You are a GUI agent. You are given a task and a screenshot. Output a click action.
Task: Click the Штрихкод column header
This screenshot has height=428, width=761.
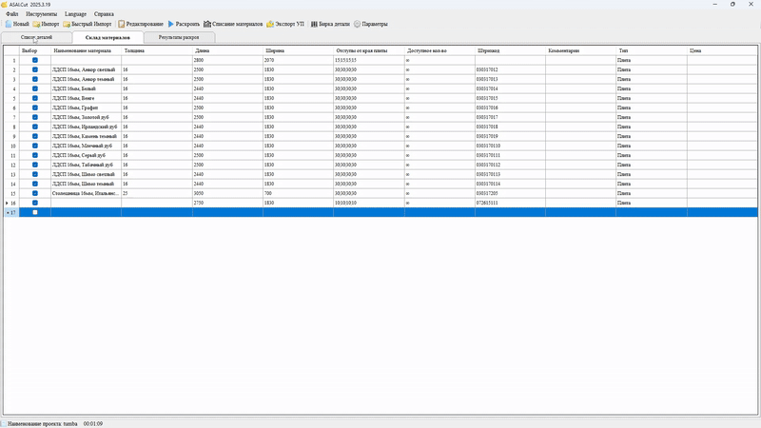[510, 50]
